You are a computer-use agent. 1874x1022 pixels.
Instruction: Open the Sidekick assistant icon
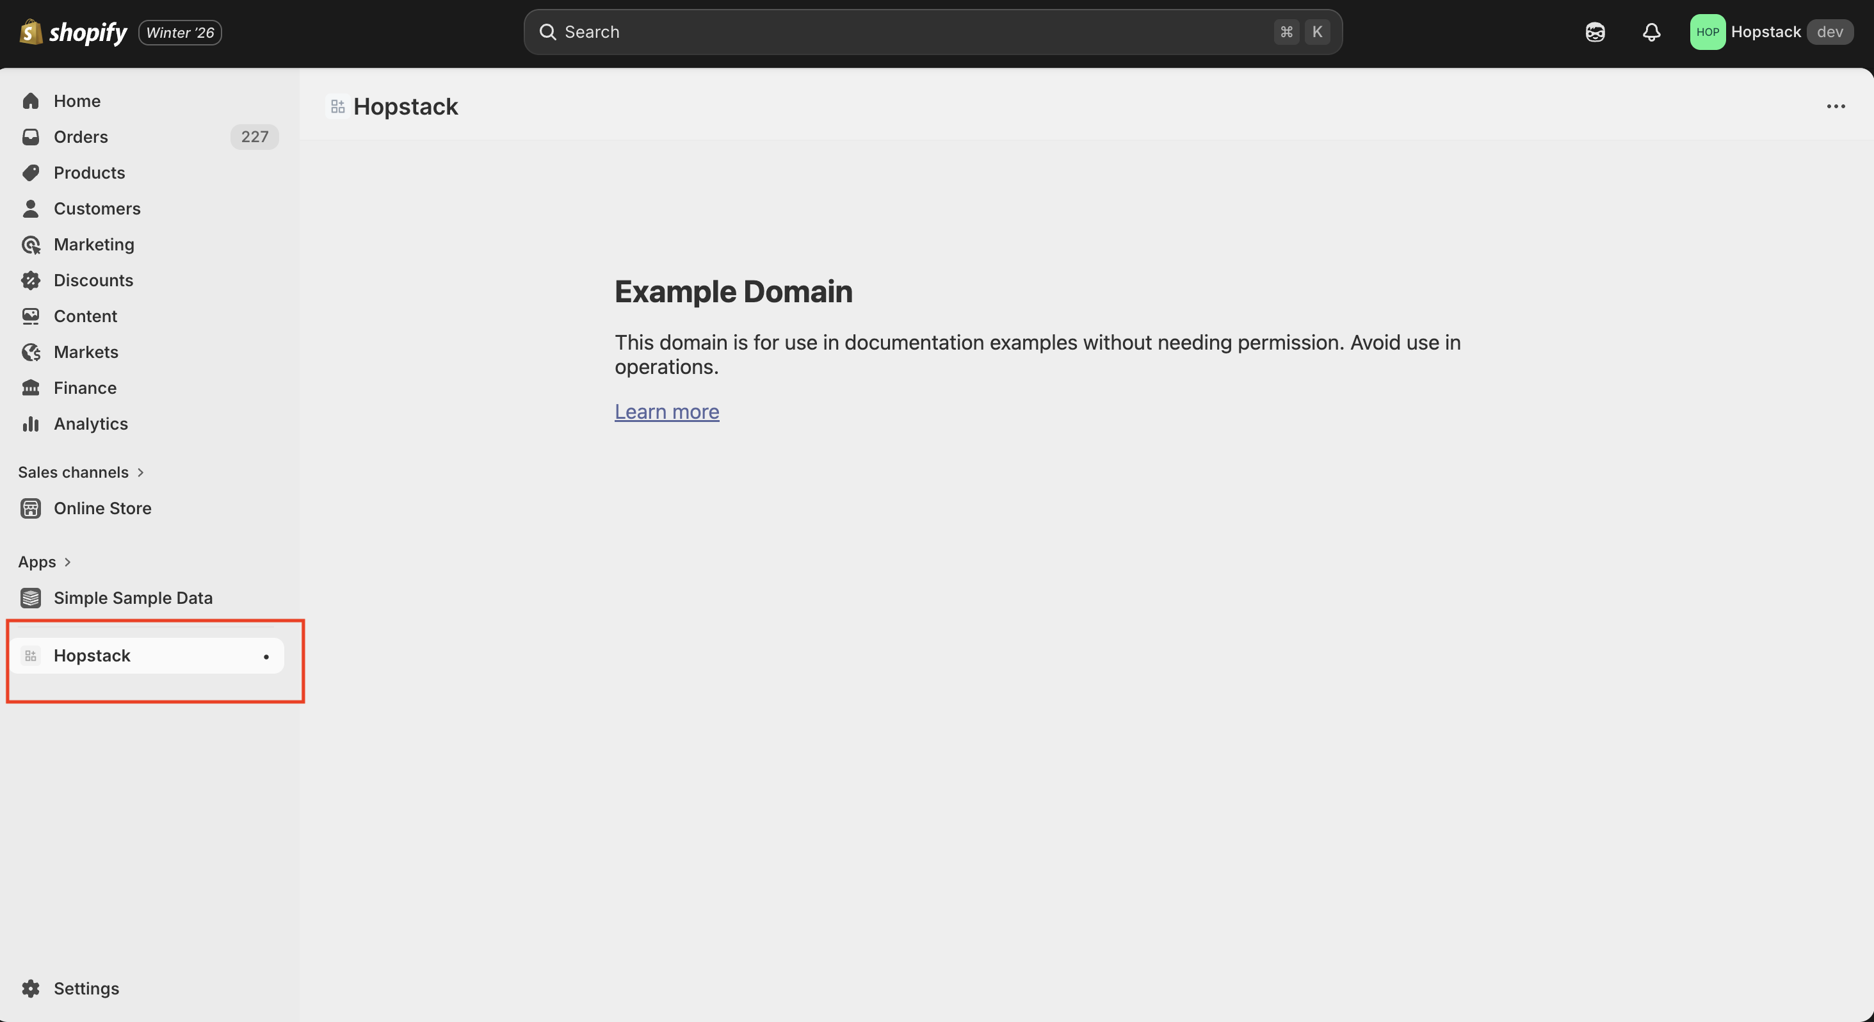(1595, 32)
